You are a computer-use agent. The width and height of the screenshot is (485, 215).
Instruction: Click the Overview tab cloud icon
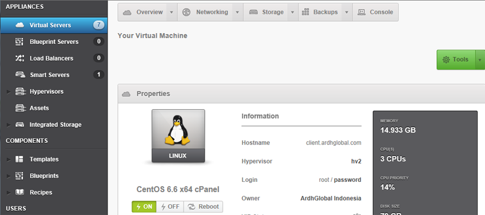pyautogui.click(x=127, y=13)
